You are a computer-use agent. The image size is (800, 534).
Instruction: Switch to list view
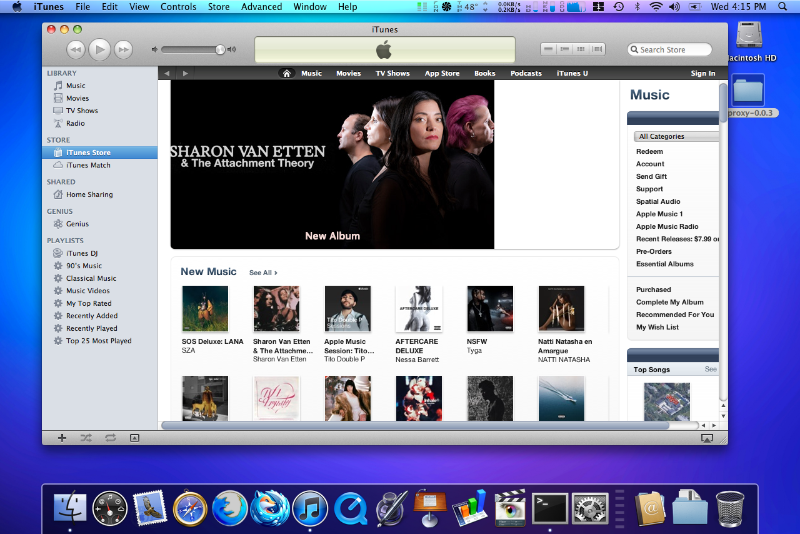[548, 49]
